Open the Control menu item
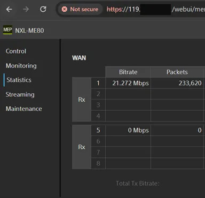Viewport: 205px width, 198px height. [x=16, y=51]
